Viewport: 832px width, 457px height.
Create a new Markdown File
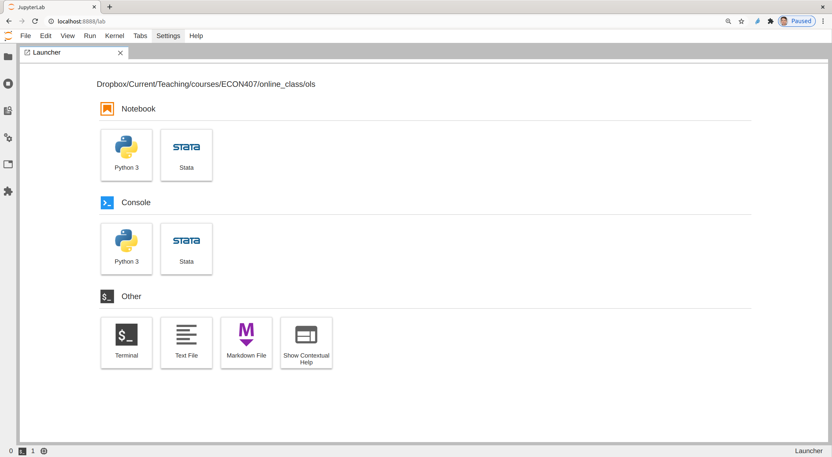pos(246,343)
